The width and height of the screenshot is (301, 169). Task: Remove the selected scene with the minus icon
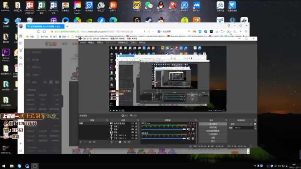click(x=85, y=142)
